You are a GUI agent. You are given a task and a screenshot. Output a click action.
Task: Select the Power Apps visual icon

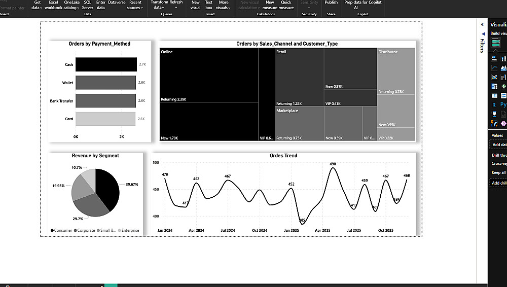click(x=503, y=123)
